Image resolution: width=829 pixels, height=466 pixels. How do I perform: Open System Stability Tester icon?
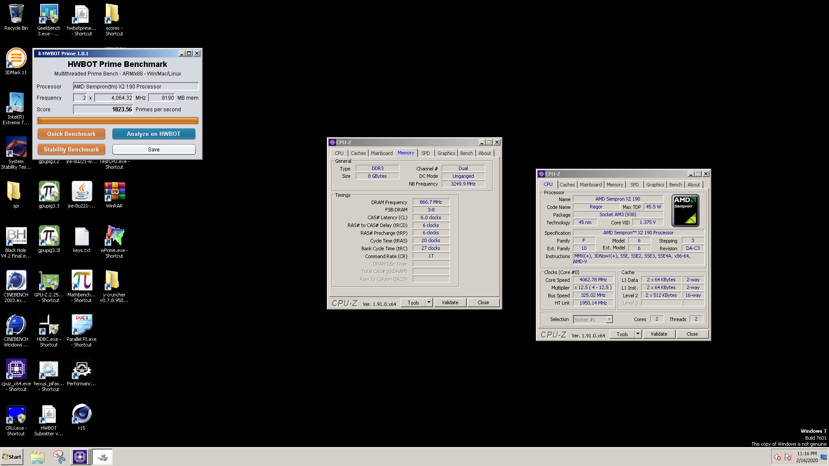[16, 153]
